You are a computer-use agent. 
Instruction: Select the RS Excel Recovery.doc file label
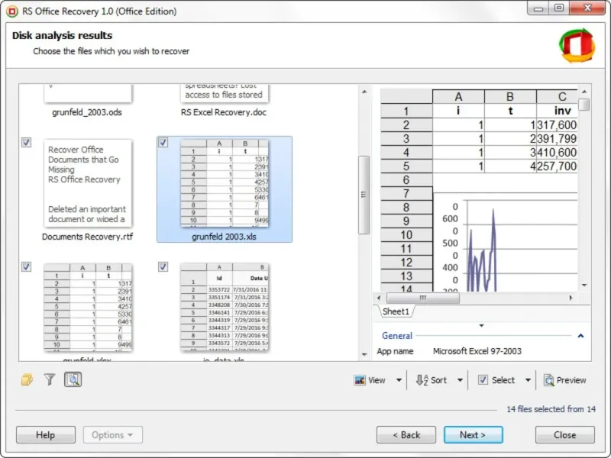[224, 112]
